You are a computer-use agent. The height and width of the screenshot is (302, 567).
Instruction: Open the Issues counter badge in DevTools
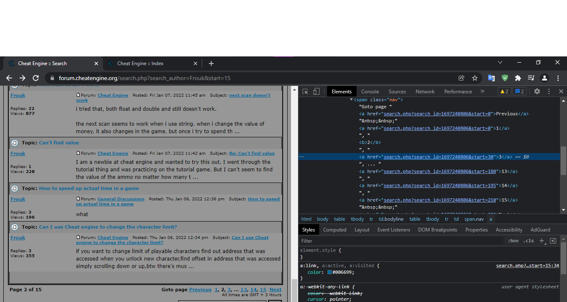click(519, 91)
